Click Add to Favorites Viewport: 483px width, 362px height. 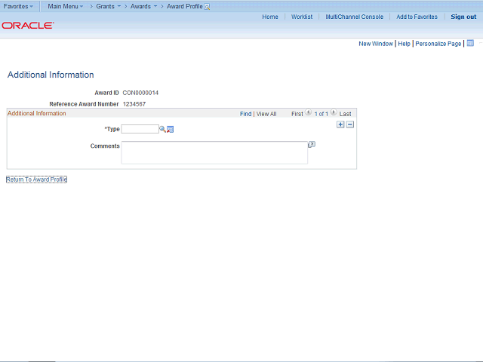coord(417,17)
